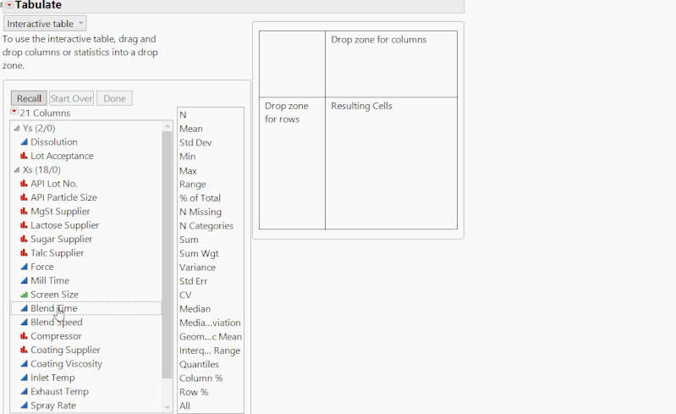
Task: Click the Done button
Action: [x=114, y=98]
